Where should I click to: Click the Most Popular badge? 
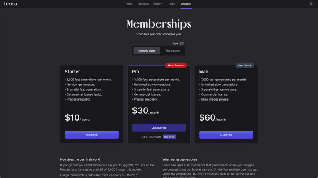176,66
